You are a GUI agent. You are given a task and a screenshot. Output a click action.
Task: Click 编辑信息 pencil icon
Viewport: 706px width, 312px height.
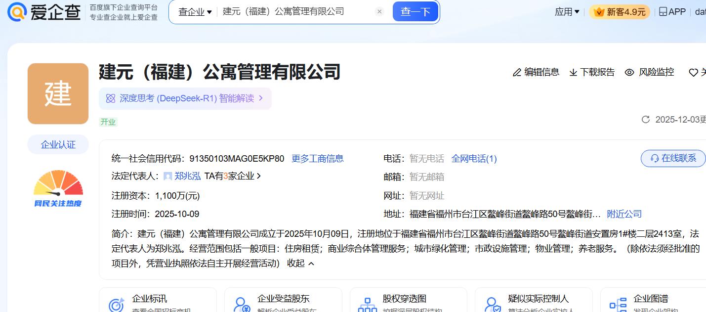pos(517,72)
